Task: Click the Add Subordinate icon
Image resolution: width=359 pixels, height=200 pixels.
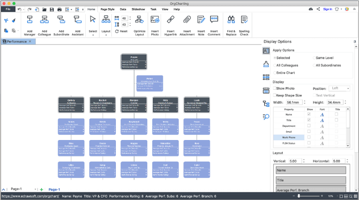Action: pyautogui.click(x=61, y=19)
